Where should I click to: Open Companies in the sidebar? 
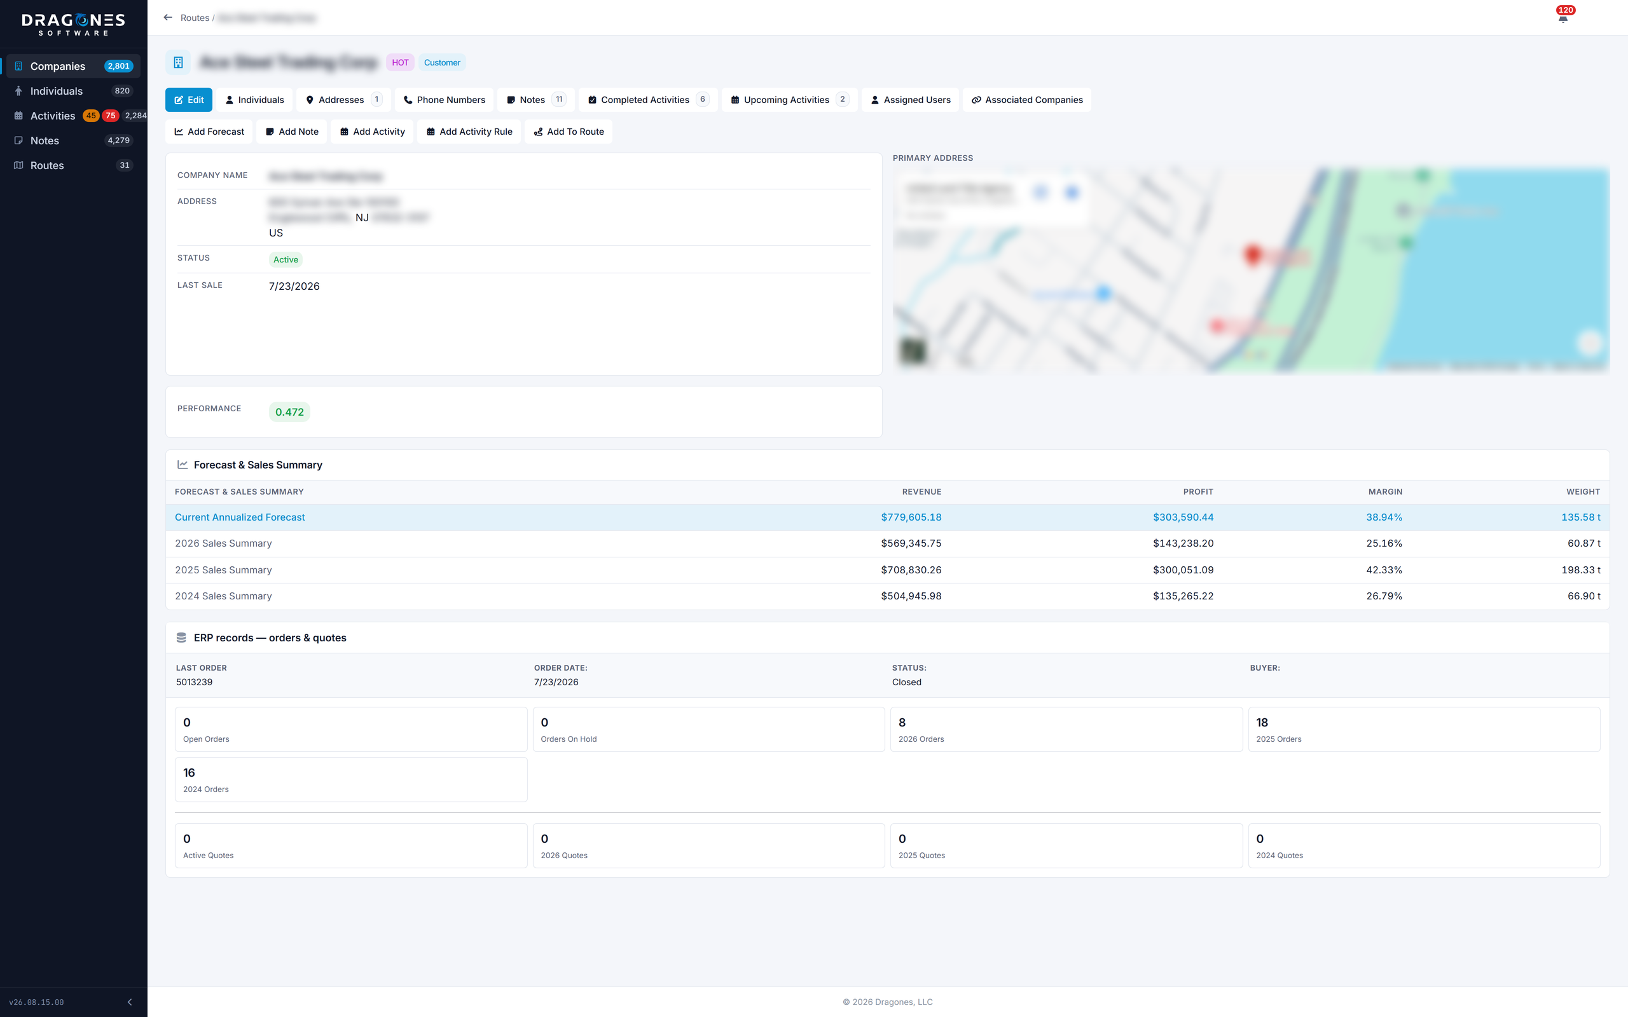(x=73, y=66)
